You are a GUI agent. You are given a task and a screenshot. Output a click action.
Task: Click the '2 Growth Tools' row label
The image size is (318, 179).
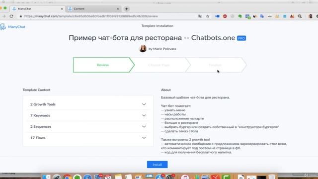tap(43, 104)
